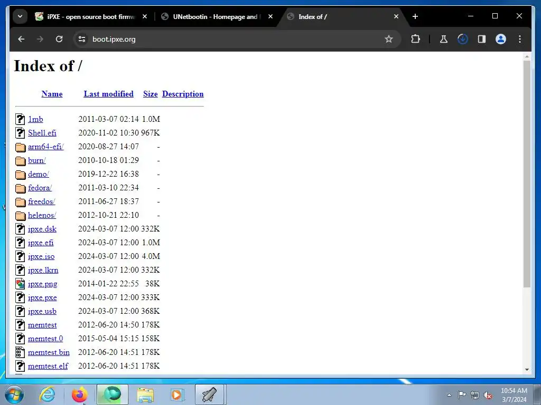Click the unknown-file icon beside ipxe.iso
Viewport: 541px width, 405px height.
tap(21, 256)
